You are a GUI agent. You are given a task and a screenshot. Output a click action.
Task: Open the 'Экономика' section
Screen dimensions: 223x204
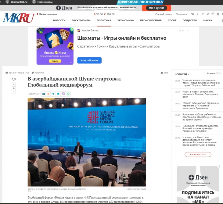pyautogui.click(x=125, y=20)
